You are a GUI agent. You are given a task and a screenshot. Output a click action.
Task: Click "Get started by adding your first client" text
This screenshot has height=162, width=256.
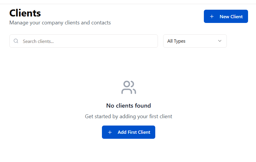128,116
